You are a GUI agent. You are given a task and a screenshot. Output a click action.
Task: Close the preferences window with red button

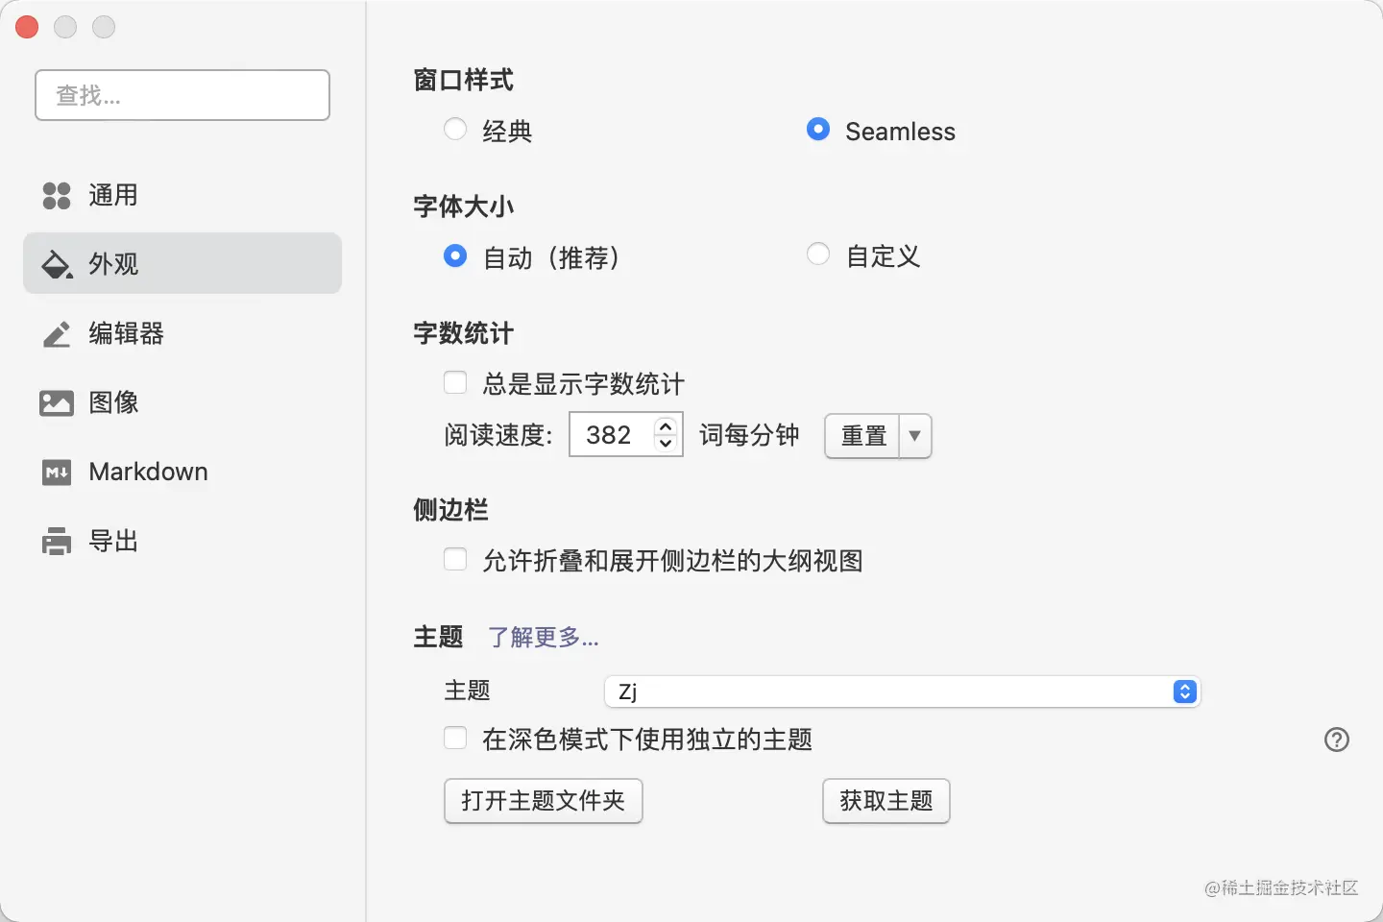pos(28,27)
